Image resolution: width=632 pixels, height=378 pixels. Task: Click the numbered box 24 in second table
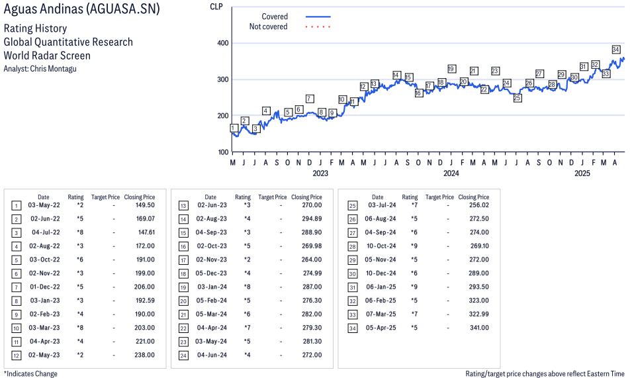(x=183, y=356)
